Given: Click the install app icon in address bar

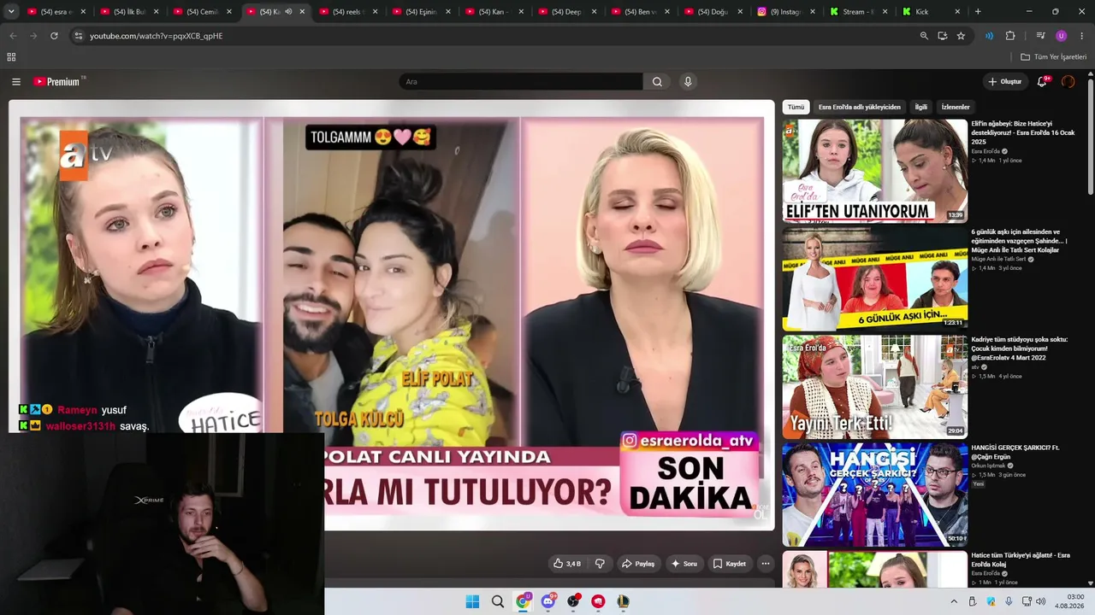Looking at the screenshot, I should tap(942, 36).
